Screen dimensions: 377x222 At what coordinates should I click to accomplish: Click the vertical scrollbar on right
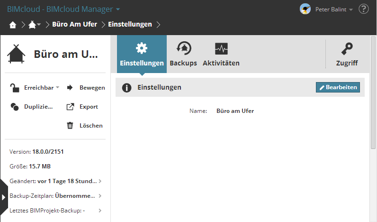373,92
